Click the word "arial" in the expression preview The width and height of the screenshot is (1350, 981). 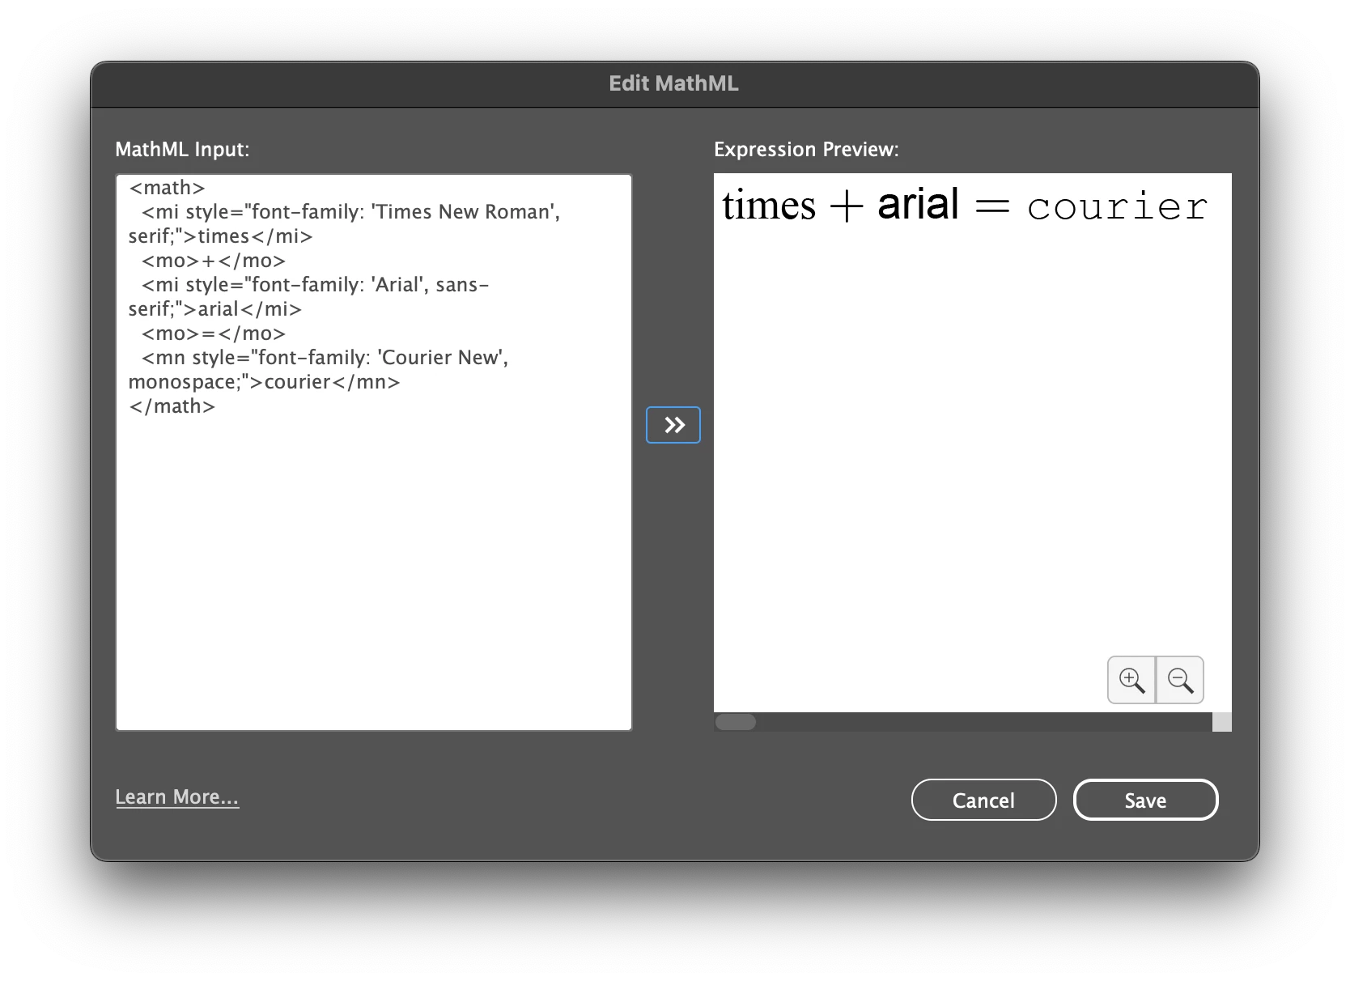pyautogui.click(x=918, y=202)
